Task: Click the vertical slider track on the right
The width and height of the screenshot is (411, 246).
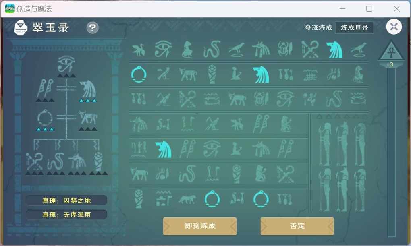Action: [x=391, y=152]
